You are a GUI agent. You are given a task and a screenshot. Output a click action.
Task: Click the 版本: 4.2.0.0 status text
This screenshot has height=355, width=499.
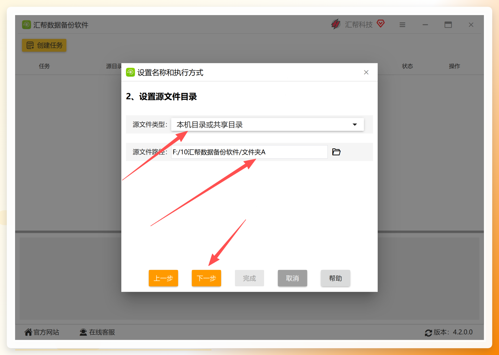(x=453, y=332)
